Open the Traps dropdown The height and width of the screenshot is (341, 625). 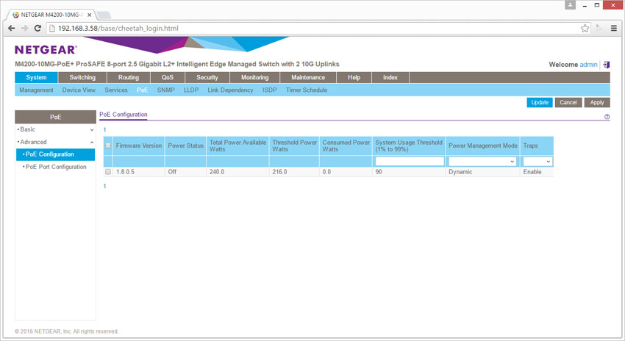pyautogui.click(x=537, y=162)
